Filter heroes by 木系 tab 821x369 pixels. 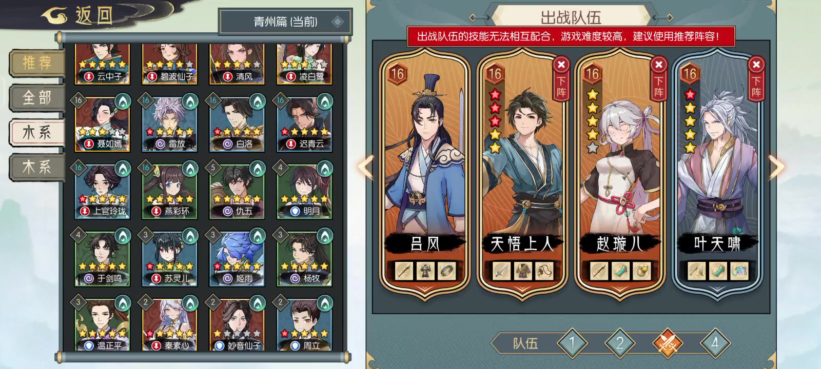(x=37, y=167)
